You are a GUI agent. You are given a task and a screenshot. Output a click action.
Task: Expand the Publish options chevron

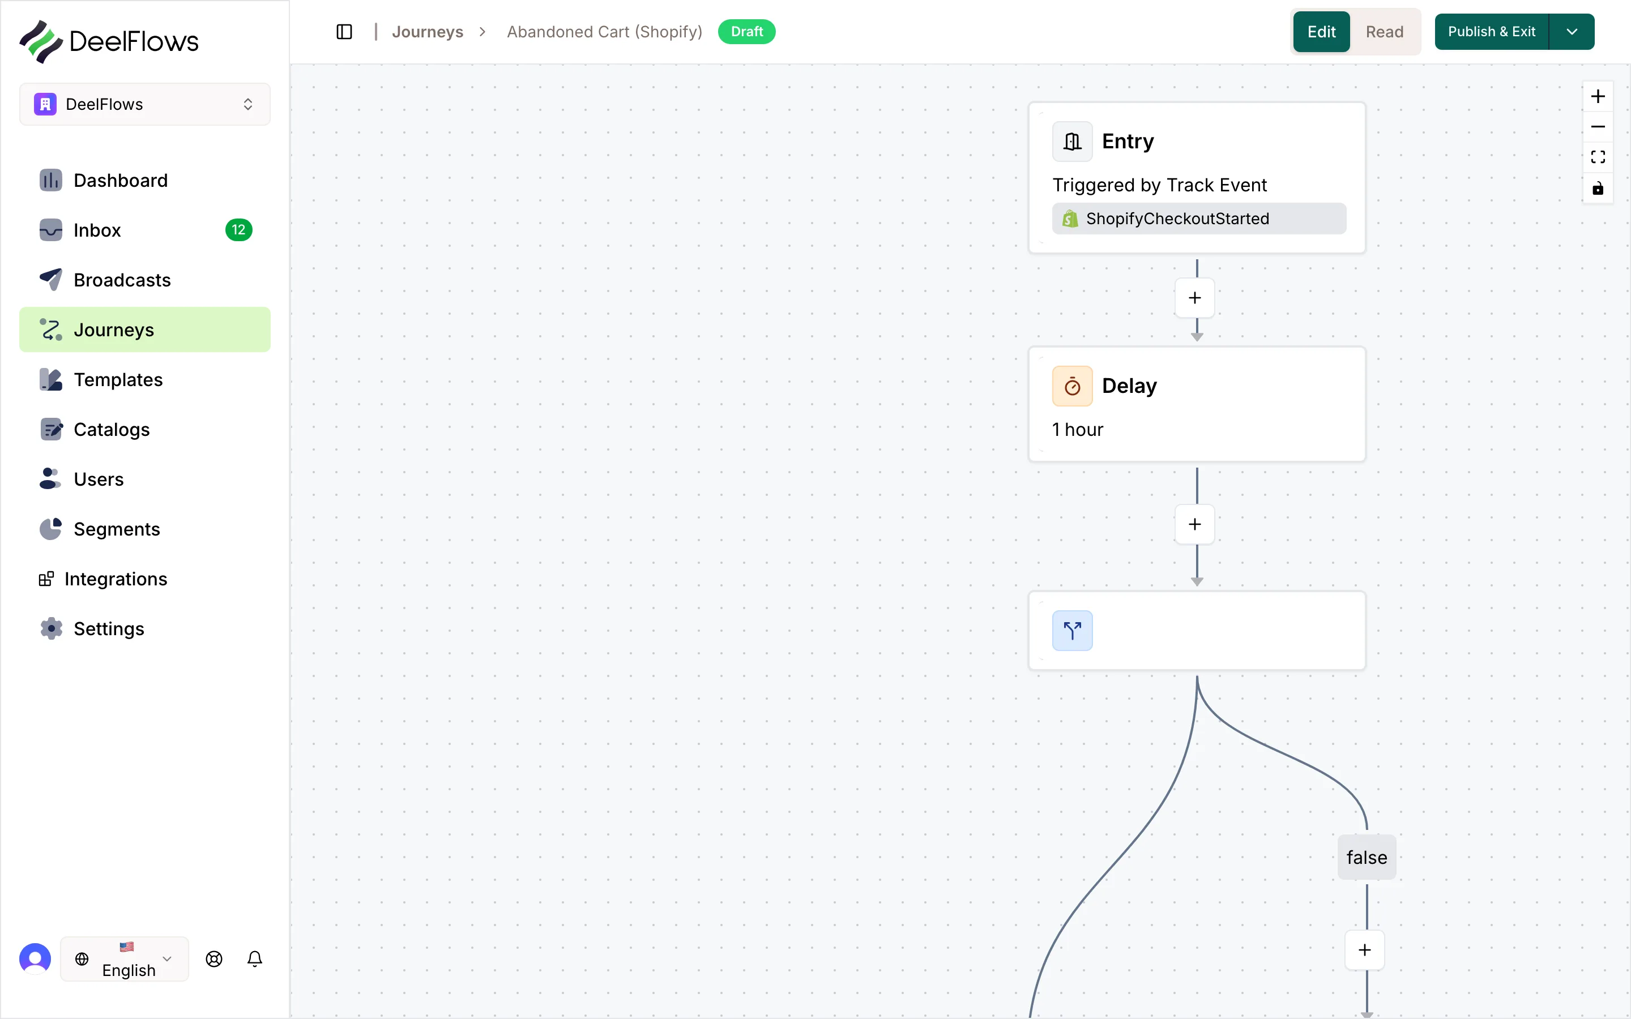pyautogui.click(x=1572, y=32)
